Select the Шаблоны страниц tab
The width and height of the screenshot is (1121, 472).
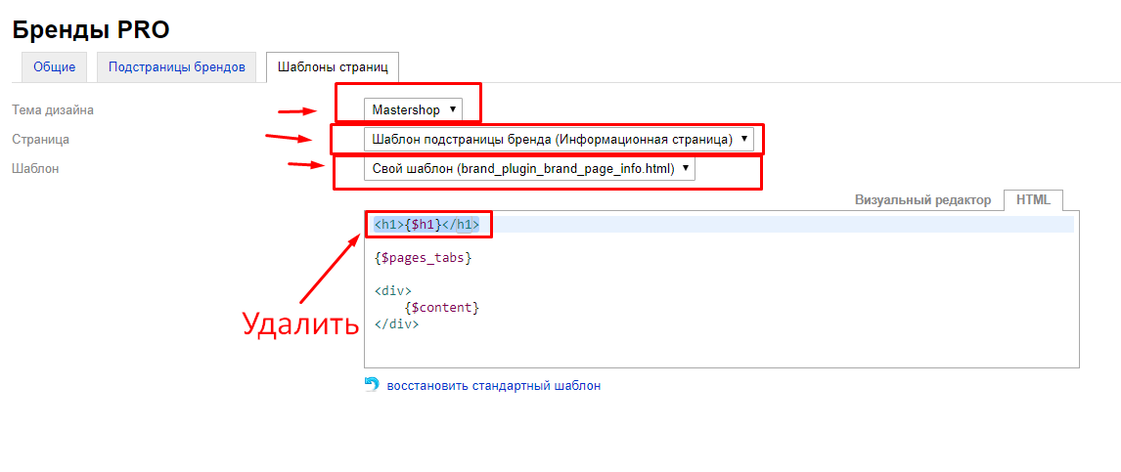coord(333,67)
